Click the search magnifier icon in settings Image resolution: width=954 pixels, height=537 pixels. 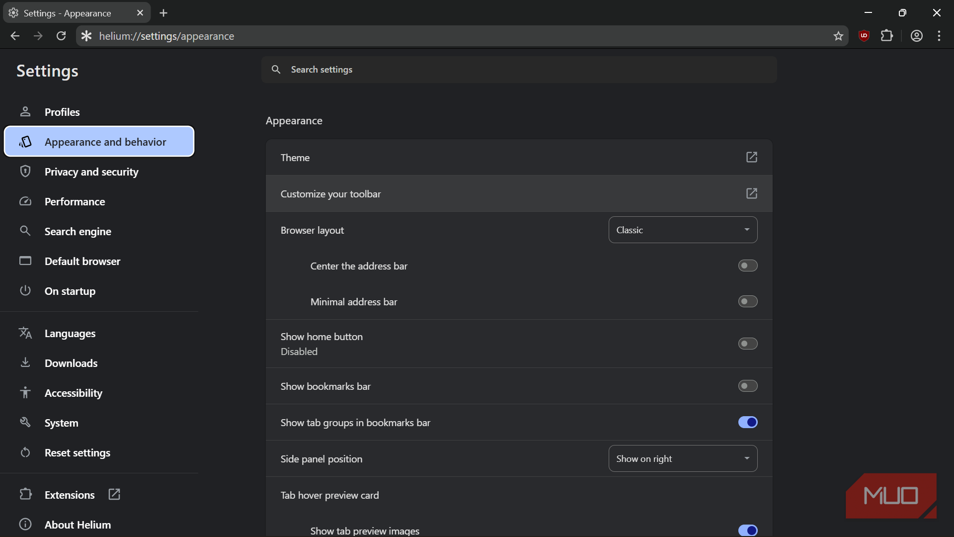point(276,70)
